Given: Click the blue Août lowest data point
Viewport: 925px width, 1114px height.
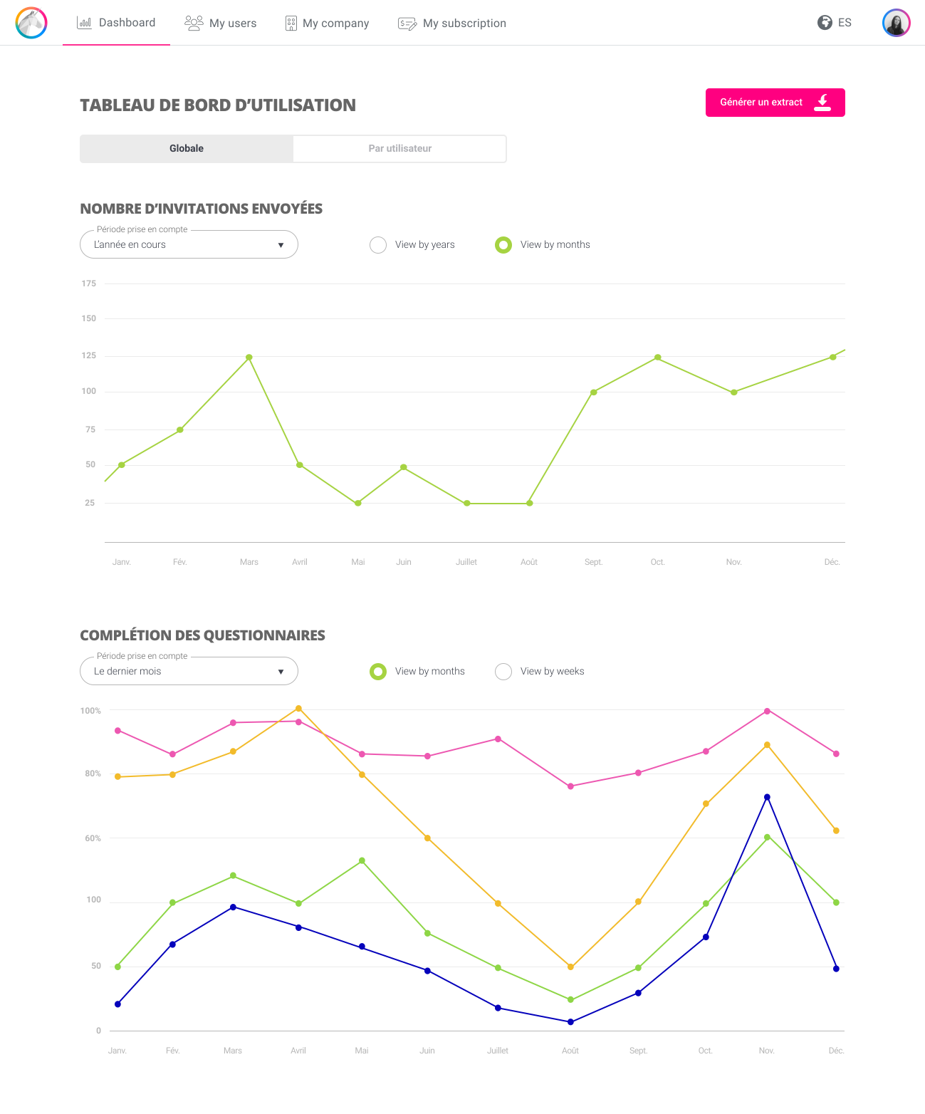Looking at the screenshot, I should (570, 1022).
